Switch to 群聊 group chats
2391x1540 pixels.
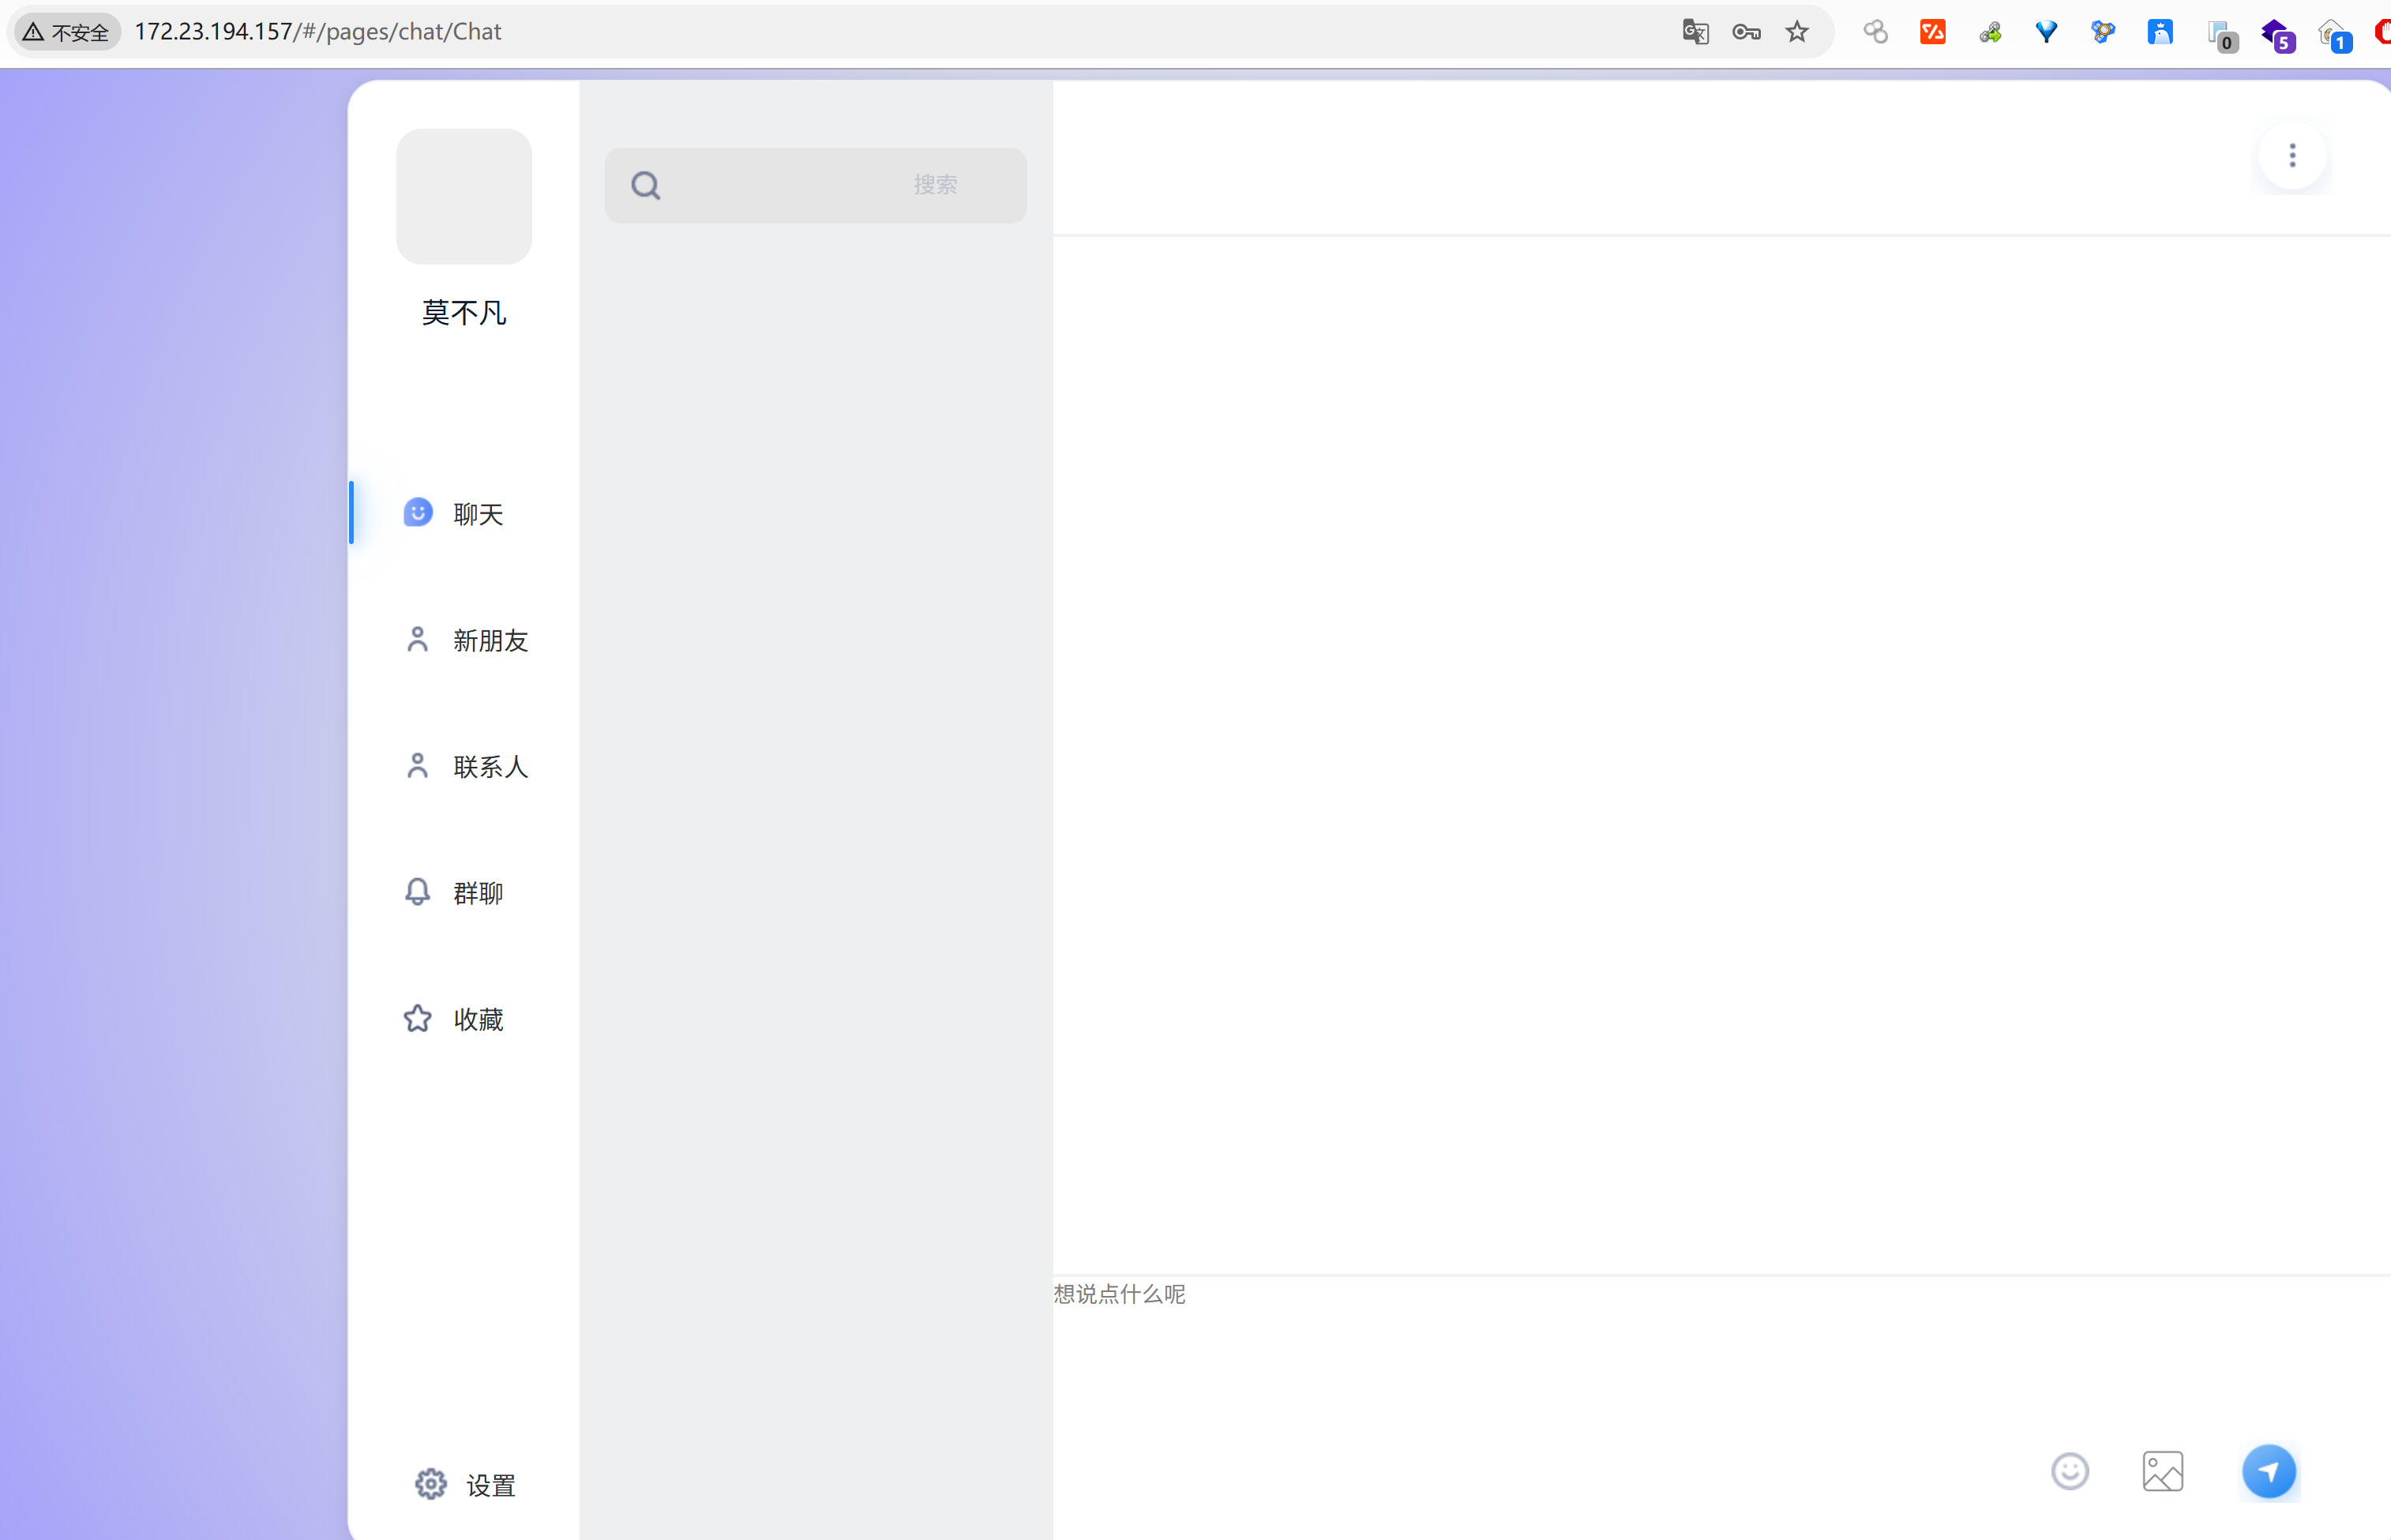[478, 893]
